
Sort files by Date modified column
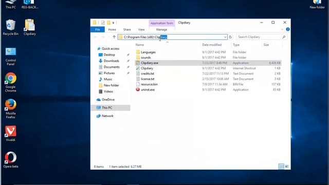(x=212, y=45)
